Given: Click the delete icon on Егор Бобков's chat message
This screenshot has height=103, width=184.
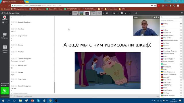Looking at the screenshot, I should (x=14, y=36).
